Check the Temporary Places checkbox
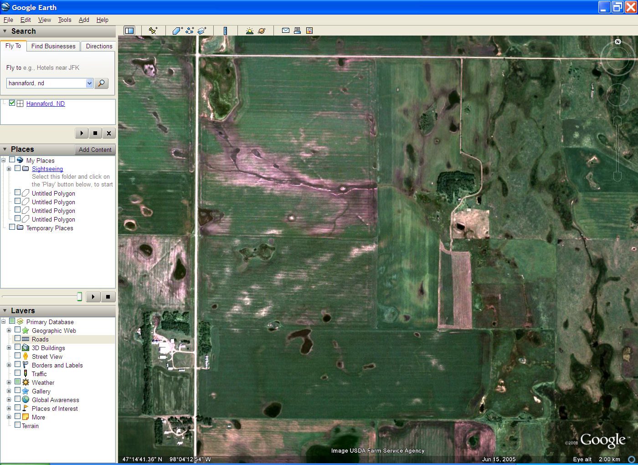638x465 pixels. [12, 227]
